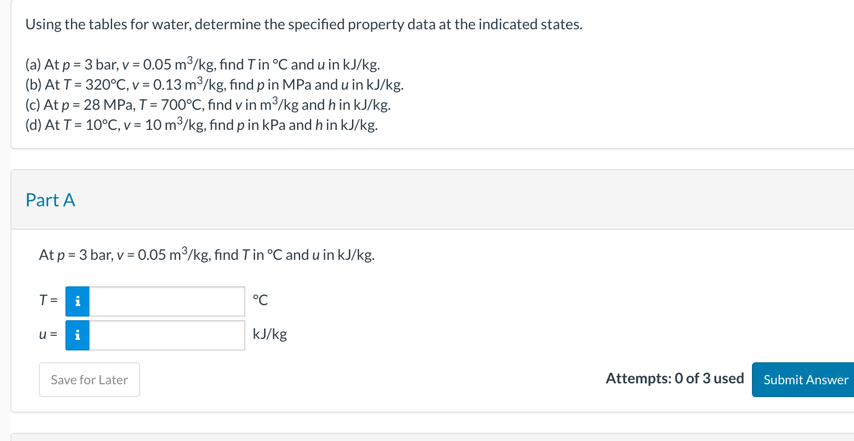Click the Save for Later button

point(89,380)
